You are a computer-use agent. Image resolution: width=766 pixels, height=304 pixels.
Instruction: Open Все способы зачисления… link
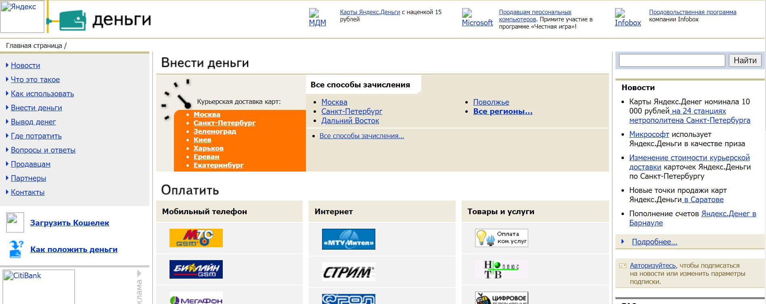tap(362, 136)
